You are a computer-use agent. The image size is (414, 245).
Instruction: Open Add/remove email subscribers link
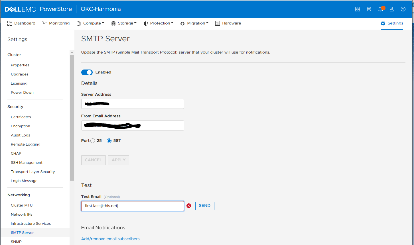pyautogui.click(x=110, y=239)
